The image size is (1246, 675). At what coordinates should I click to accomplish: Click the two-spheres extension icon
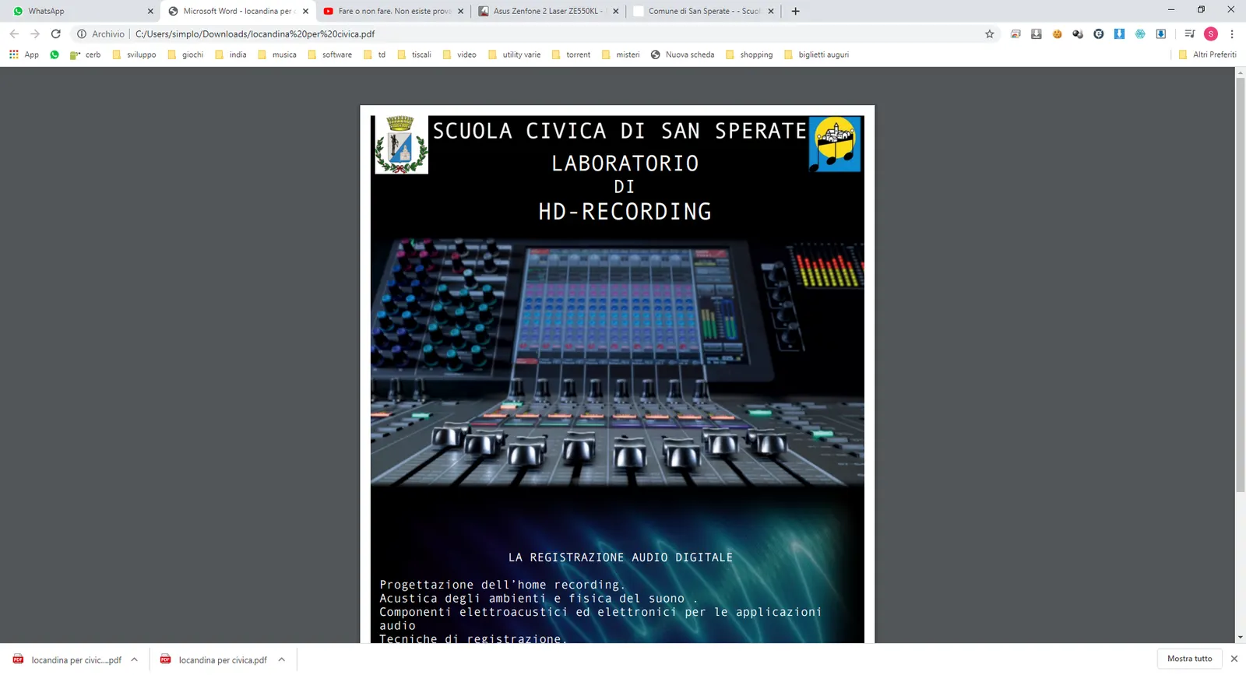1078,34
